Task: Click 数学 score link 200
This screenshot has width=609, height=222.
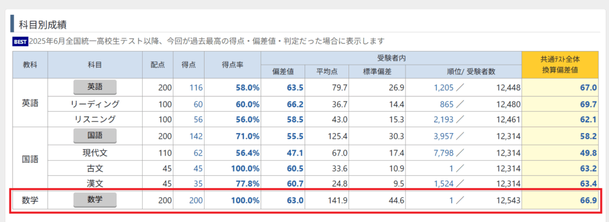Action: point(196,201)
